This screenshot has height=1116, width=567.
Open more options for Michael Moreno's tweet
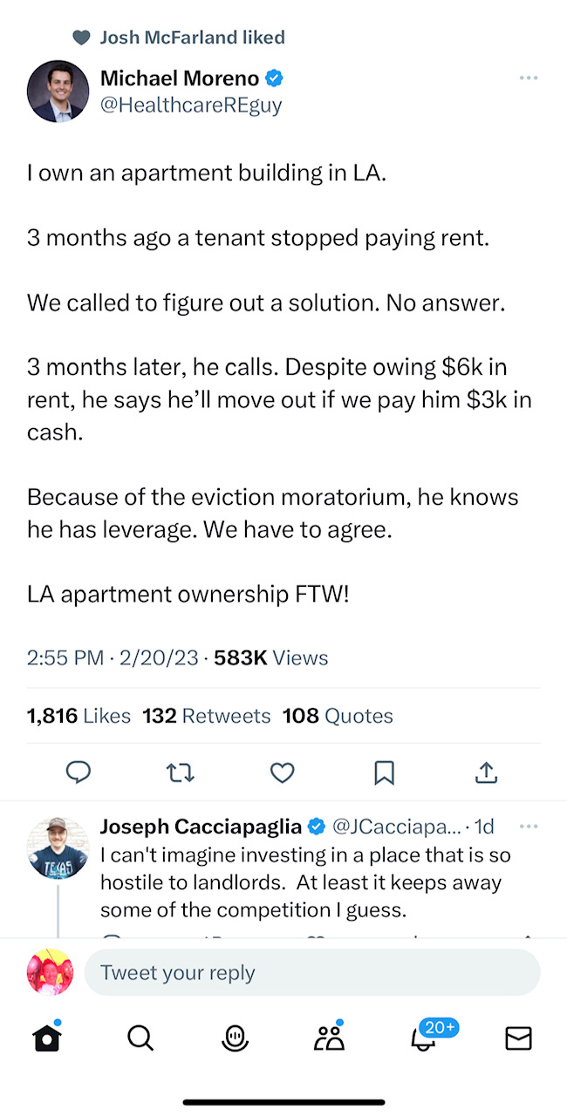528,78
